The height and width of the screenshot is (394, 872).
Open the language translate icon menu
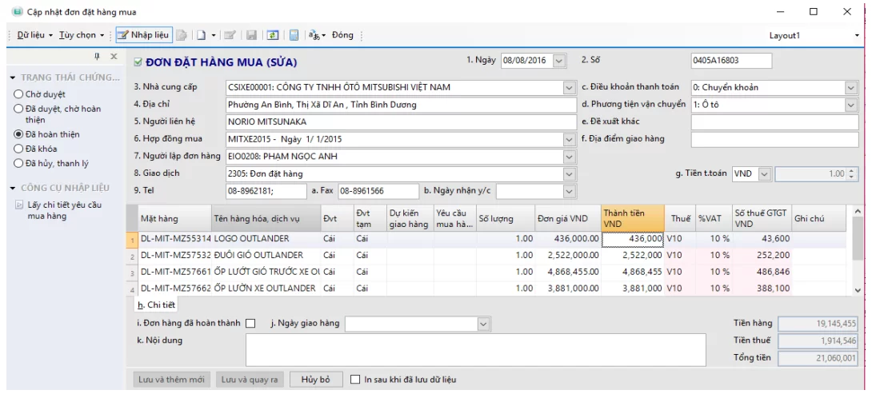[317, 35]
